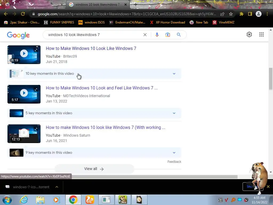The width and height of the screenshot is (273, 205).
Task: Launch Internet Explorer from the taskbar
Action: tap(23, 200)
